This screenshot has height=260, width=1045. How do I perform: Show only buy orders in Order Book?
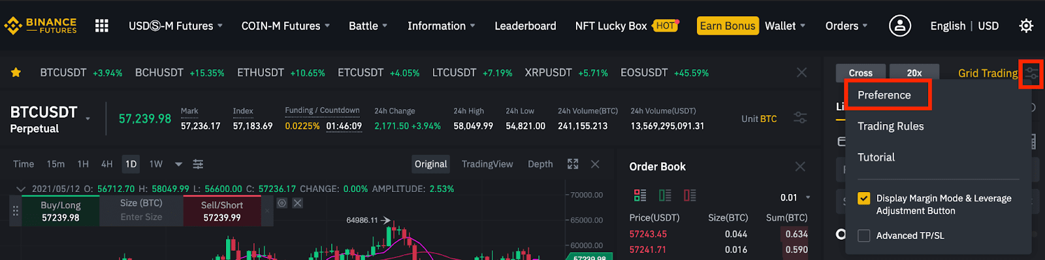pos(665,195)
